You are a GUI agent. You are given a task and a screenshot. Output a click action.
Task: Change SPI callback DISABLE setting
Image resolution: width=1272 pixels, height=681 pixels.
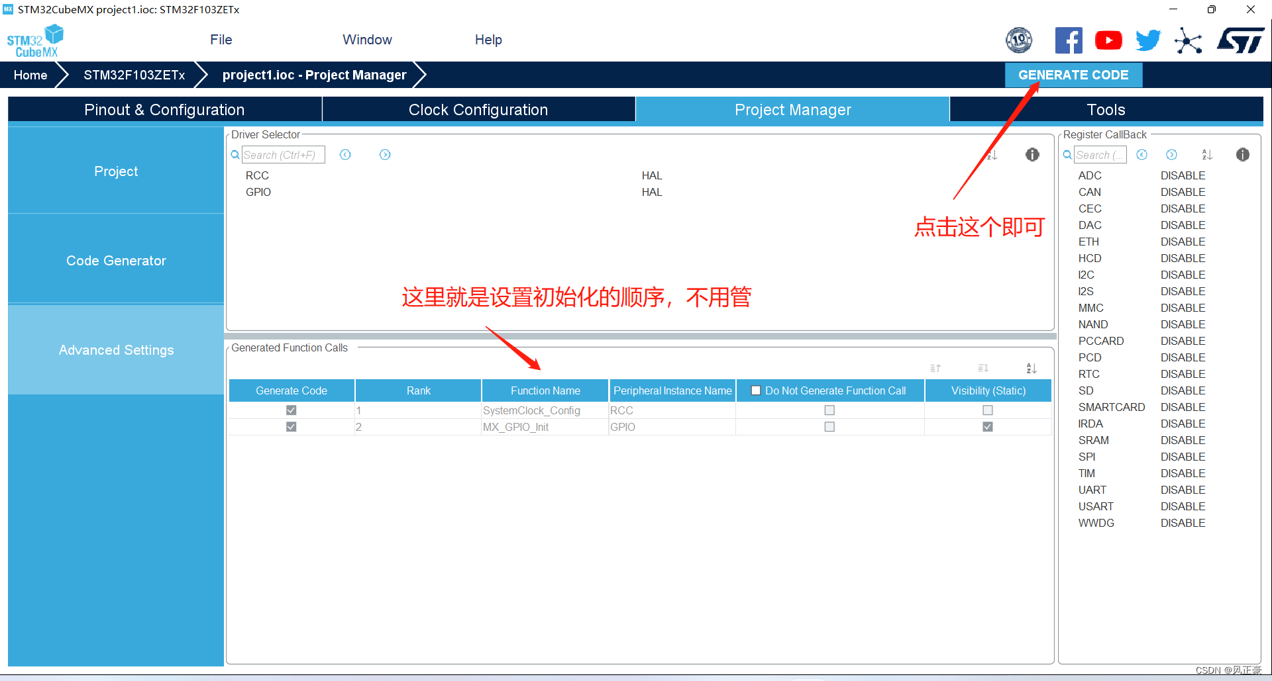(x=1183, y=457)
